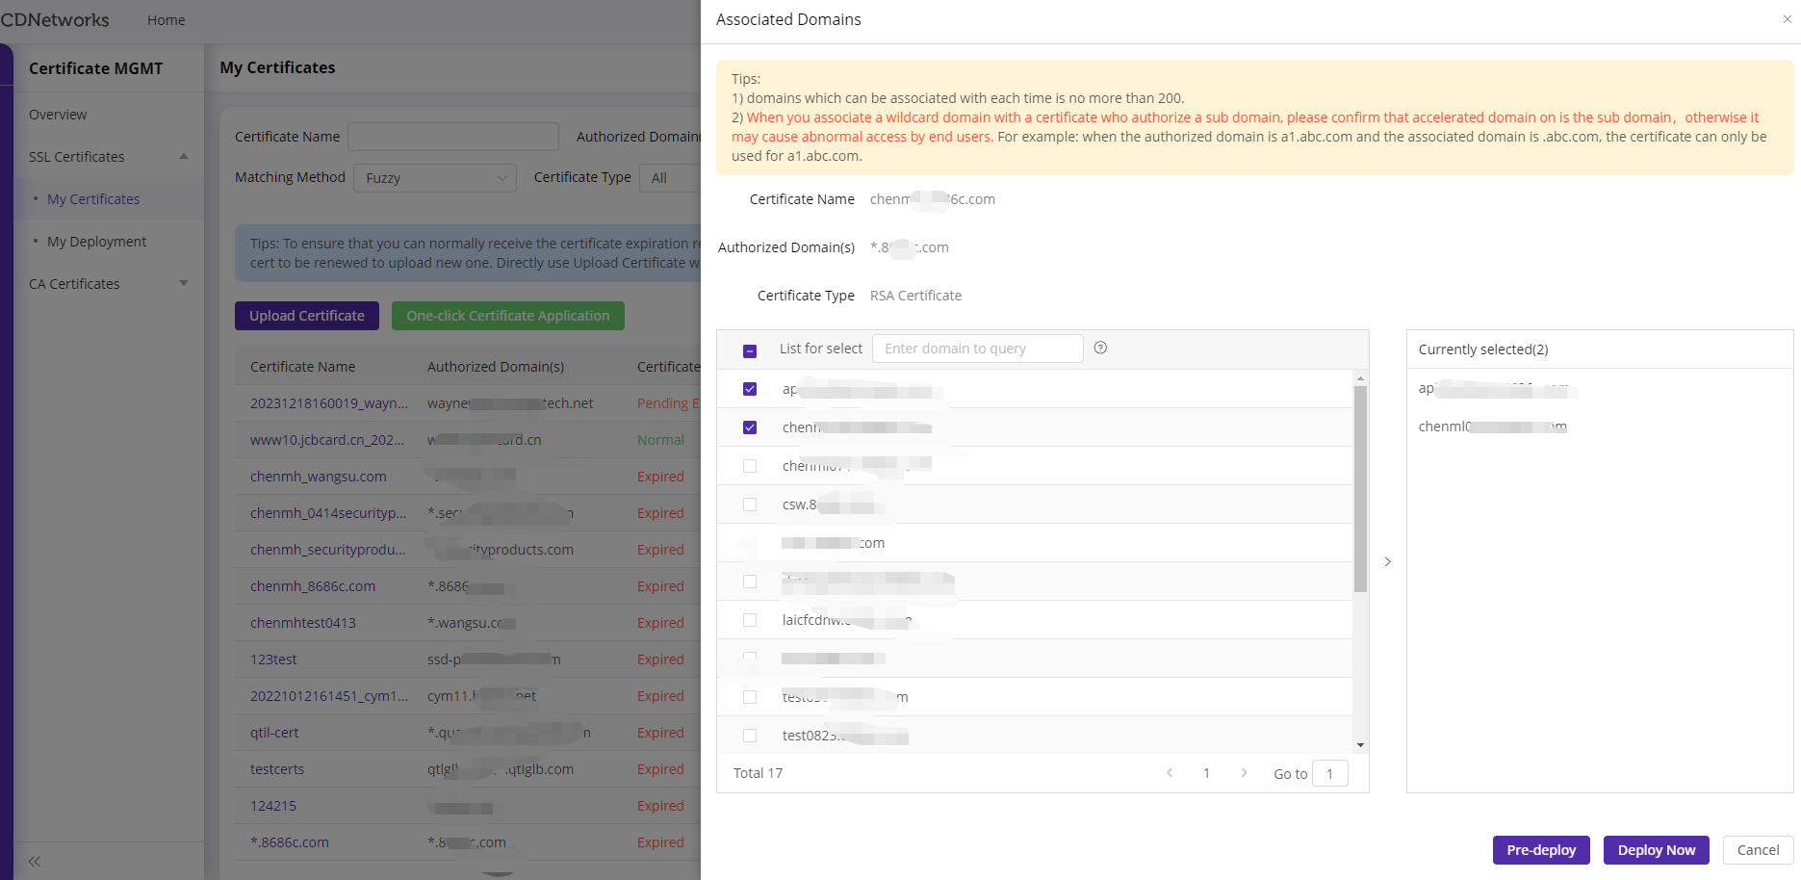
Task: Open the Matching Method Fuzzy dropdown
Action: (x=435, y=178)
